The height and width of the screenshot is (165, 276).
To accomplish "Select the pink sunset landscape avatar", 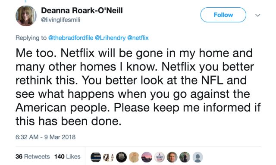I will 147,157.
